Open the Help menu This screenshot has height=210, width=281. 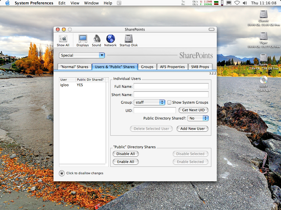(108, 3)
